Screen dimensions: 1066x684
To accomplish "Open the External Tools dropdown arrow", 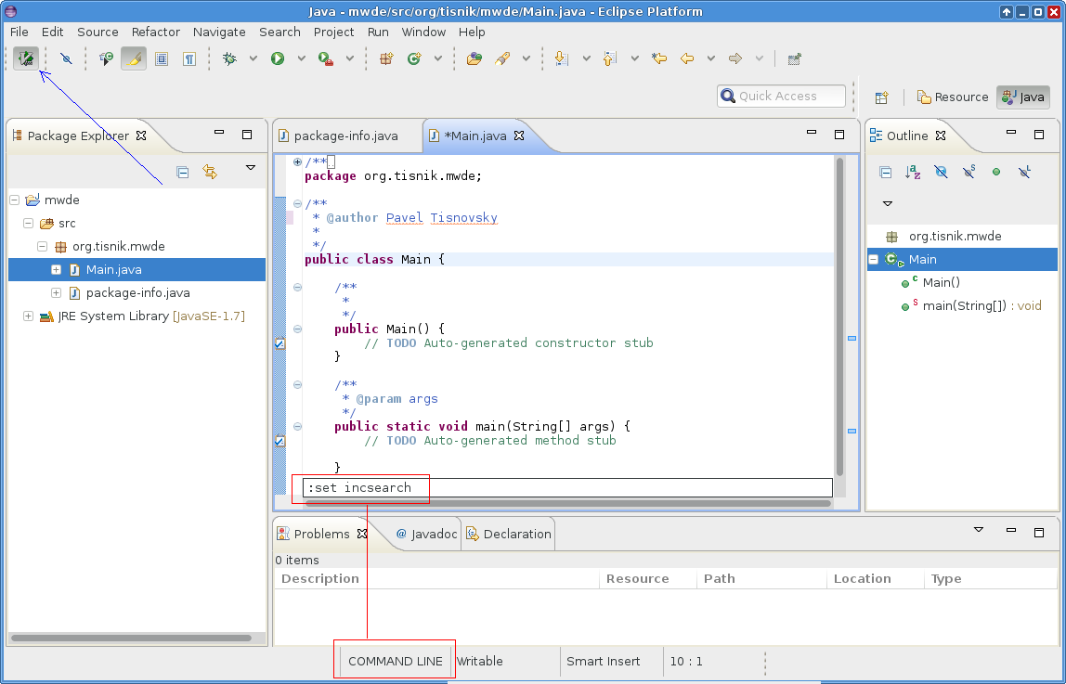I will (349, 59).
